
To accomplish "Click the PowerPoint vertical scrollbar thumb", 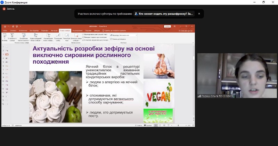I will (x=194, y=58).
